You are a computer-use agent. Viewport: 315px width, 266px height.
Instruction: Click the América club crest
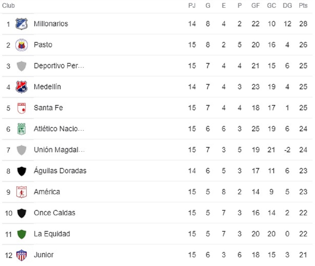(22, 192)
